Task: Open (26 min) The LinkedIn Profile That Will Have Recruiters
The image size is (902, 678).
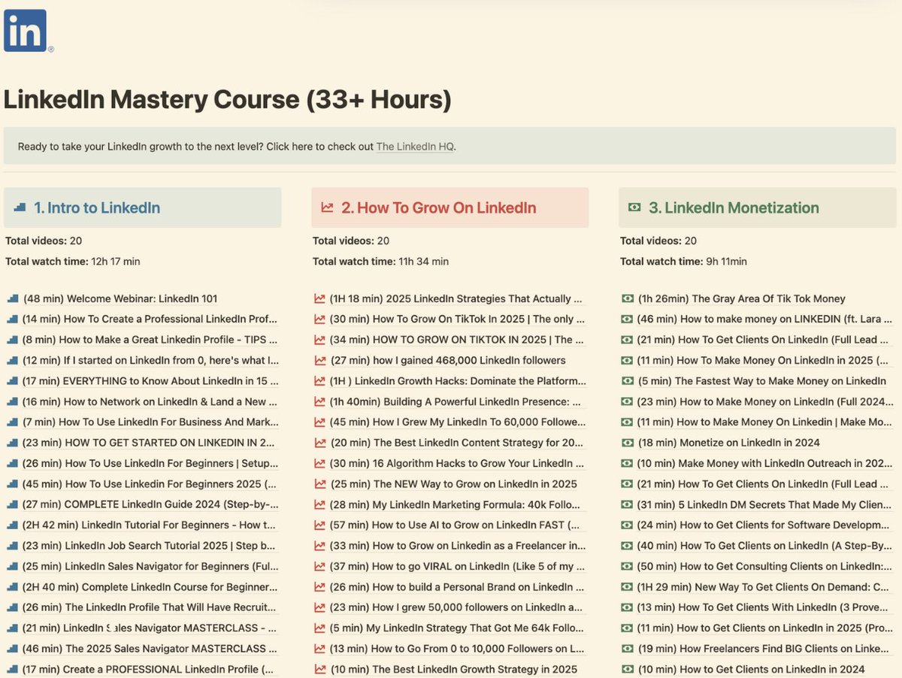Action: click(150, 607)
